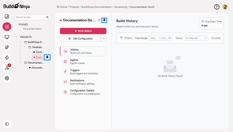The height and width of the screenshot is (132, 233).
Task: Toggle pin next to Documentation-Bu... title
Action: (x=104, y=20)
